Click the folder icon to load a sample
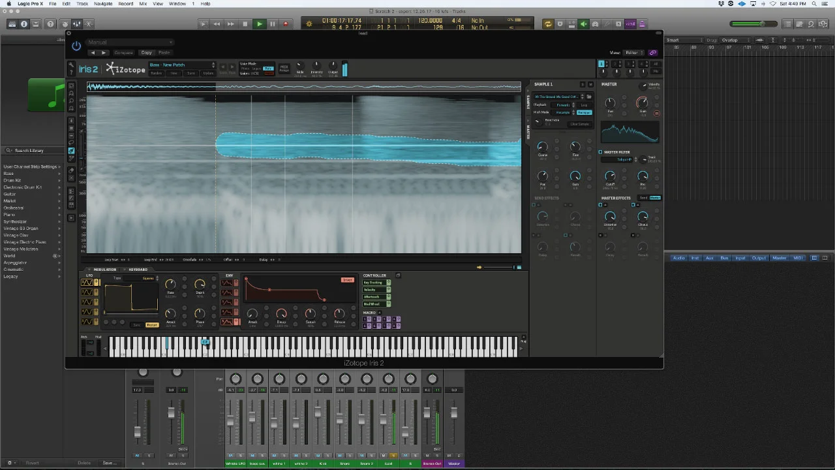Viewport: 835px width, 470px height. click(589, 97)
